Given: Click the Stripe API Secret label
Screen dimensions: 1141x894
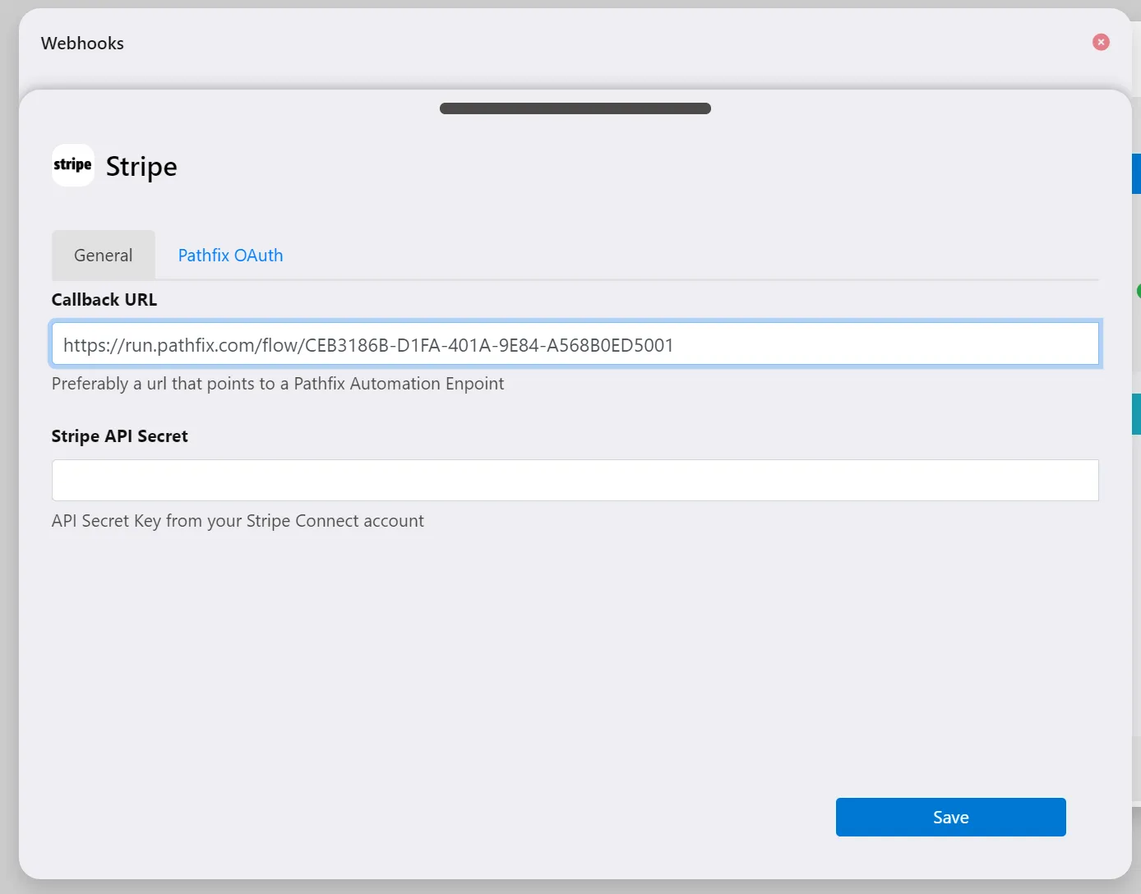Looking at the screenshot, I should click(x=120, y=436).
